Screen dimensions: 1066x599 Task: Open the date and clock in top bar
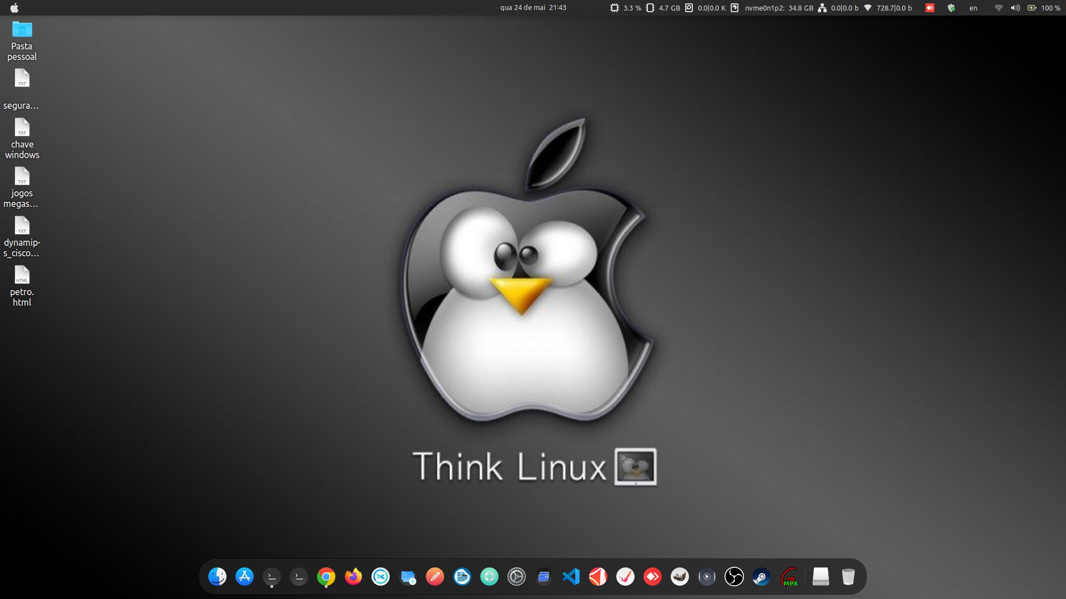[533, 8]
